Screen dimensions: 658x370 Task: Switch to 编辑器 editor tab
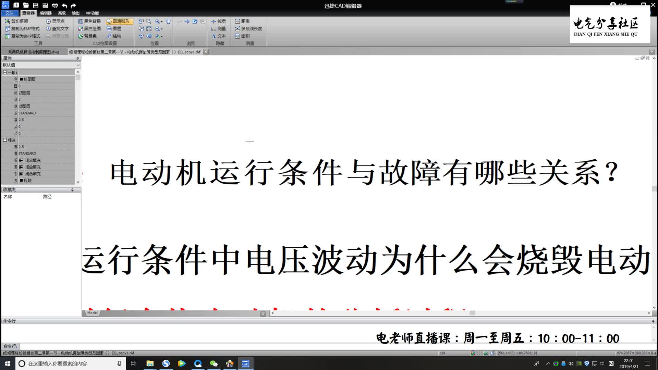(x=46, y=13)
